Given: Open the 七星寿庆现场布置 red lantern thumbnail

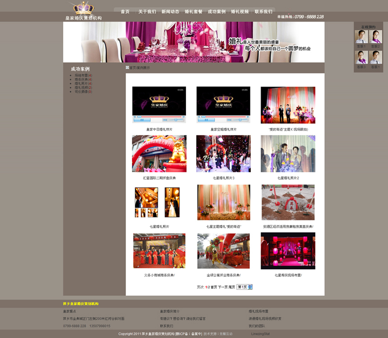Looking at the screenshot, I should pos(288,251).
